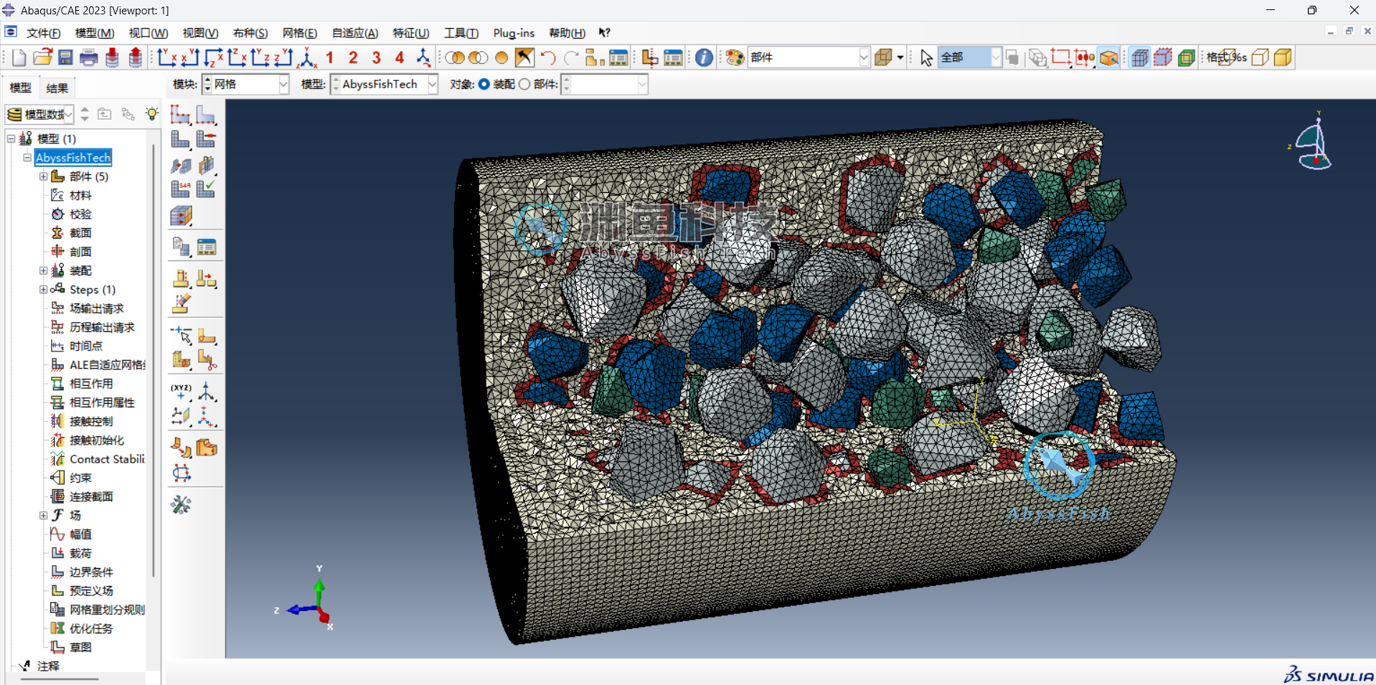Open the color code 部件 dropdown
1376x685 pixels.
click(863, 57)
